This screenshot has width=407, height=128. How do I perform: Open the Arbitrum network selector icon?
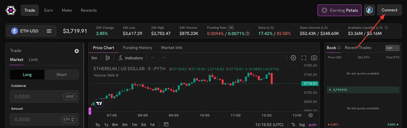[369, 10]
